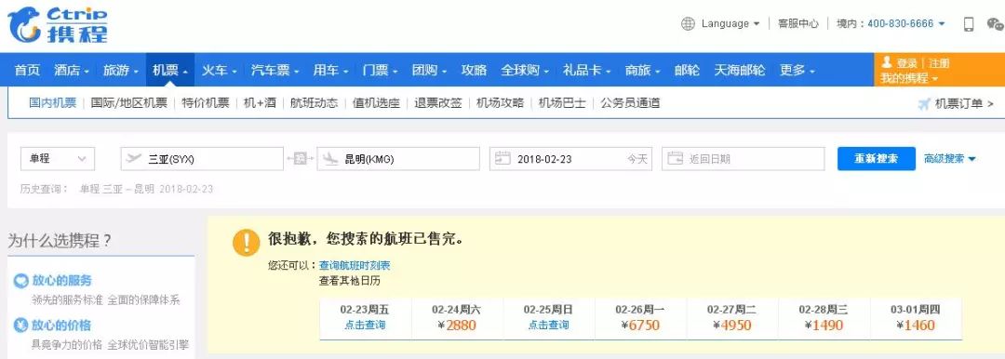Open 航班动态 sub-tab
1005x359 pixels.
[x=315, y=102]
